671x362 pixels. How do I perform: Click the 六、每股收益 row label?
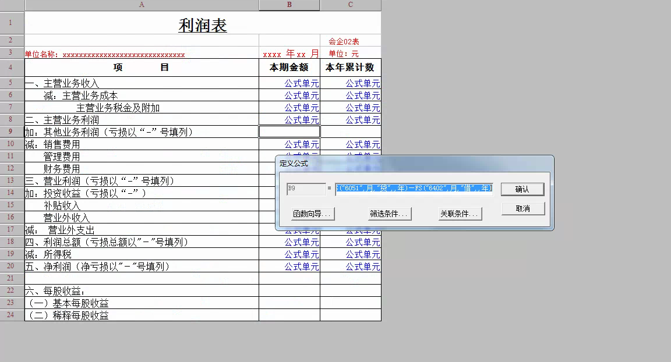(x=142, y=290)
